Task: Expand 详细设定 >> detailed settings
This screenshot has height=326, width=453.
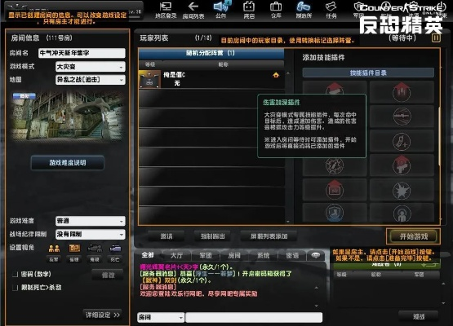Action: [103, 315]
